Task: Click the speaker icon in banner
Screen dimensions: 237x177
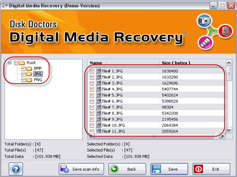Action: [225, 31]
